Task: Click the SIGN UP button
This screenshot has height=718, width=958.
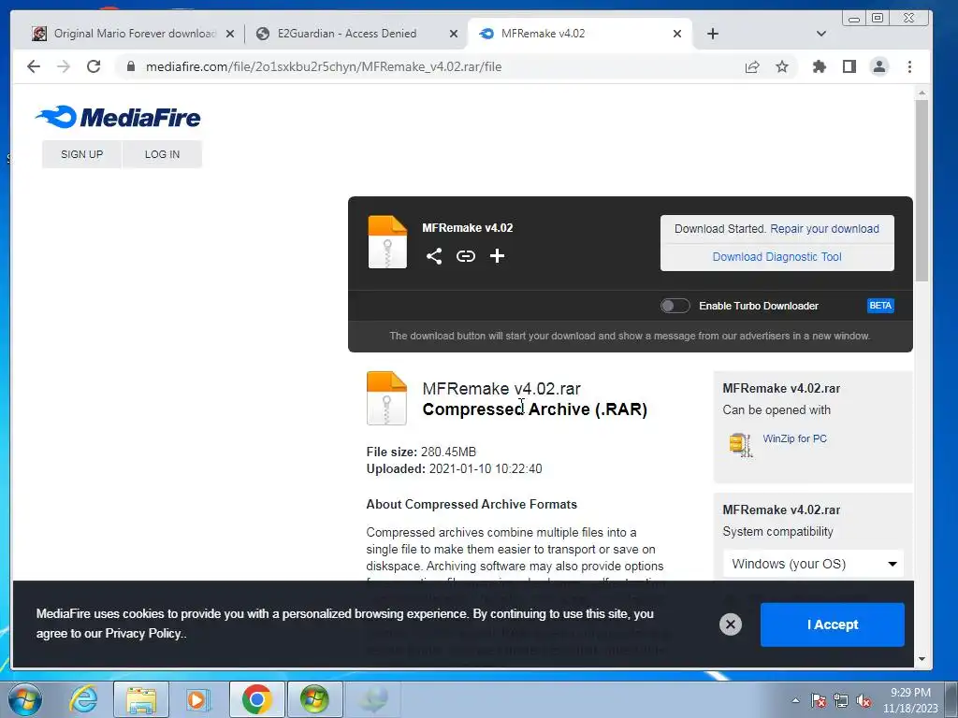Action: 82,154
